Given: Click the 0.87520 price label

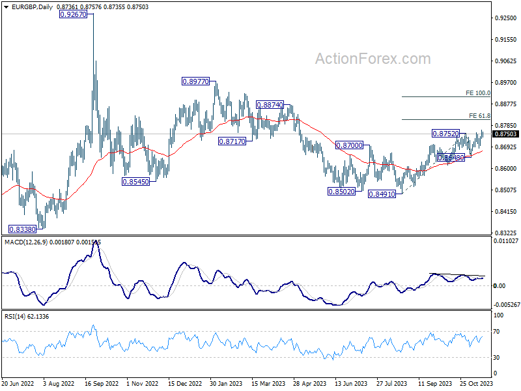Looking at the screenshot, I should (x=445, y=134).
